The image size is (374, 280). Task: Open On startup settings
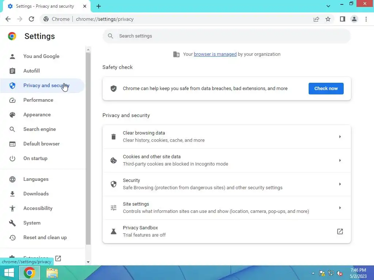(x=42, y=158)
